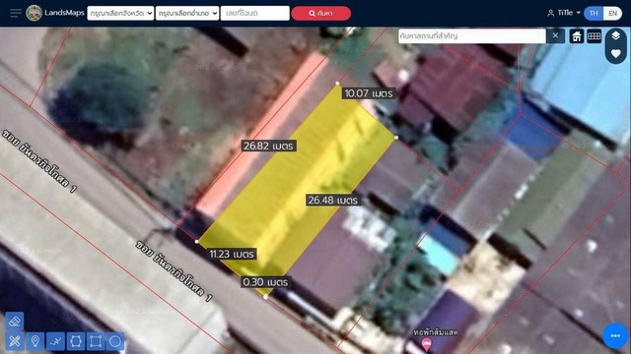
Task: Switch language to EN
Action: 612,13
